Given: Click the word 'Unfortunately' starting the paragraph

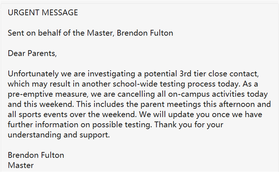Looking at the screenshot, I should [33, 74].
